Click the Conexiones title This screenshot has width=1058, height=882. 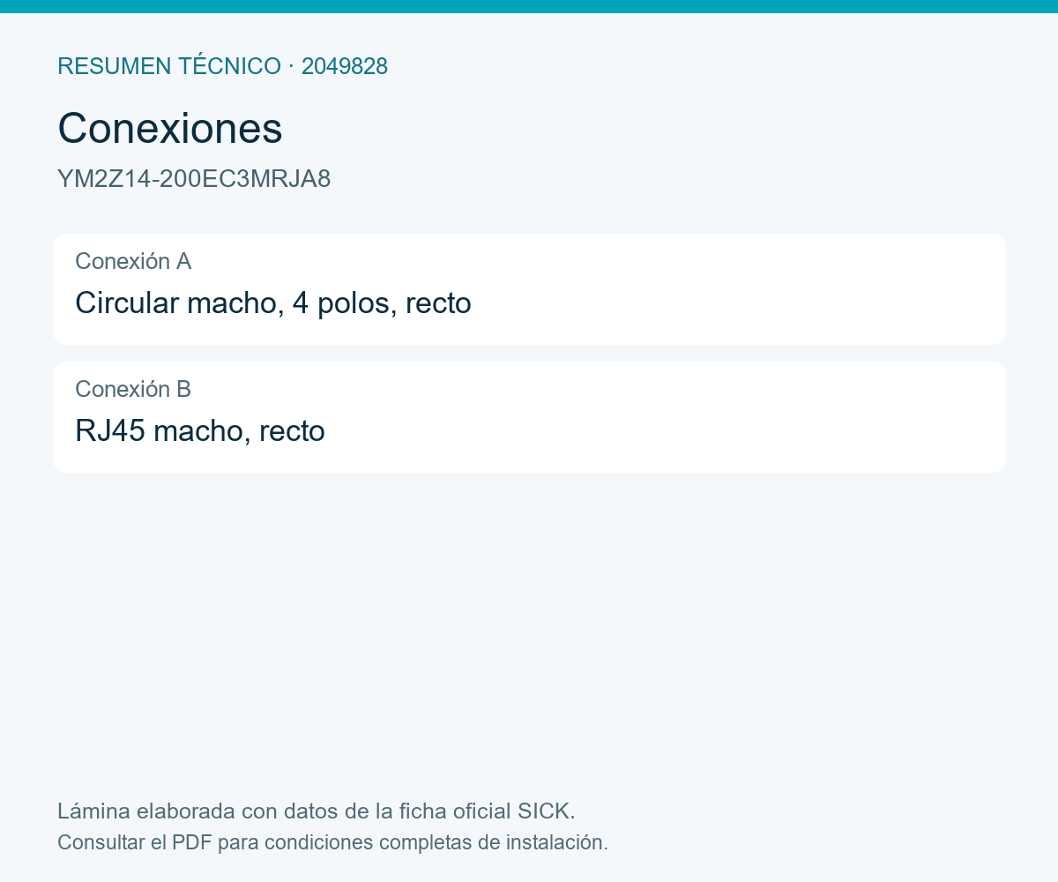pyautogui.click(x=170, y=129)
